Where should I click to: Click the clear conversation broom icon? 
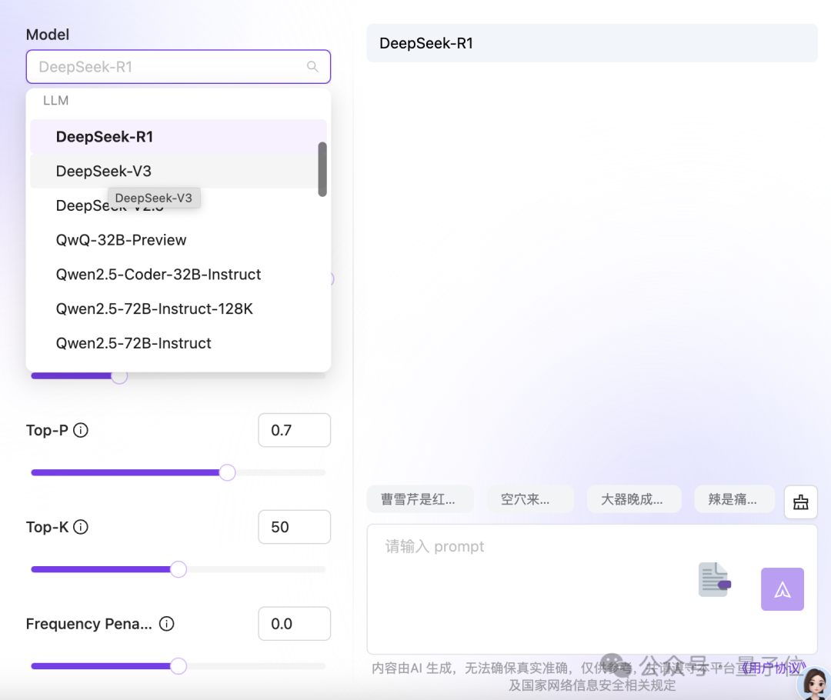tap(800, 502)
